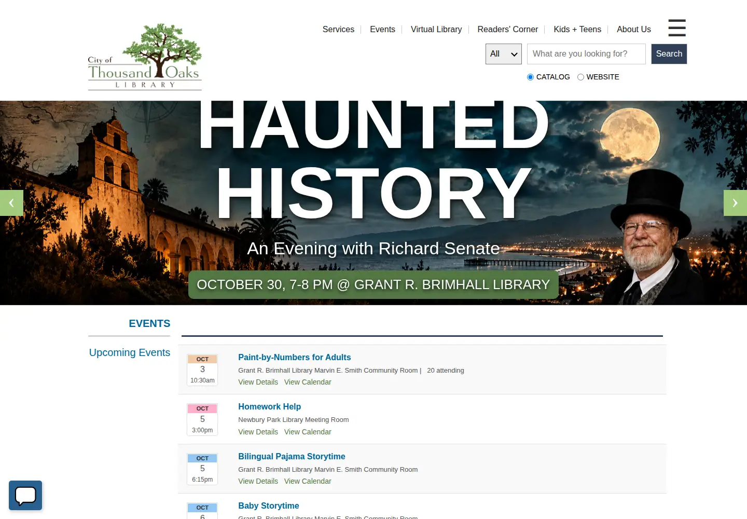
Task: Open Bilingual Pajama Storytime event
Action: tap(292, 456)
